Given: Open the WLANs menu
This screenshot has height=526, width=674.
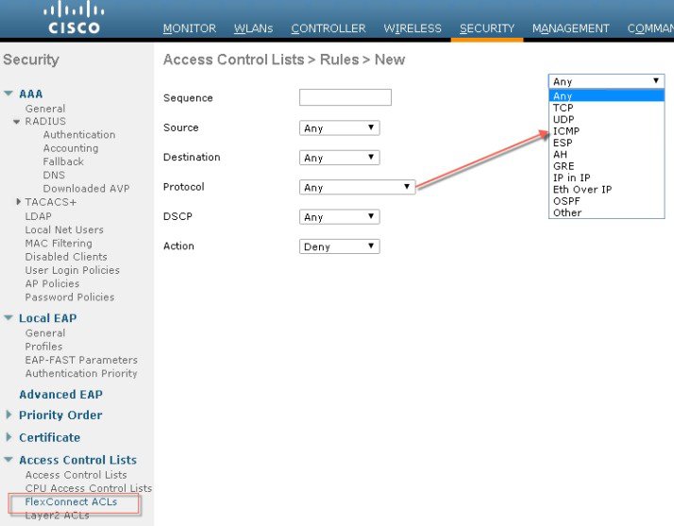Looking at the screenshot, I should [253, 28].
